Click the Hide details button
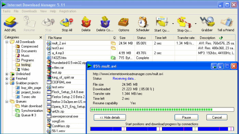 pos(110,118)
